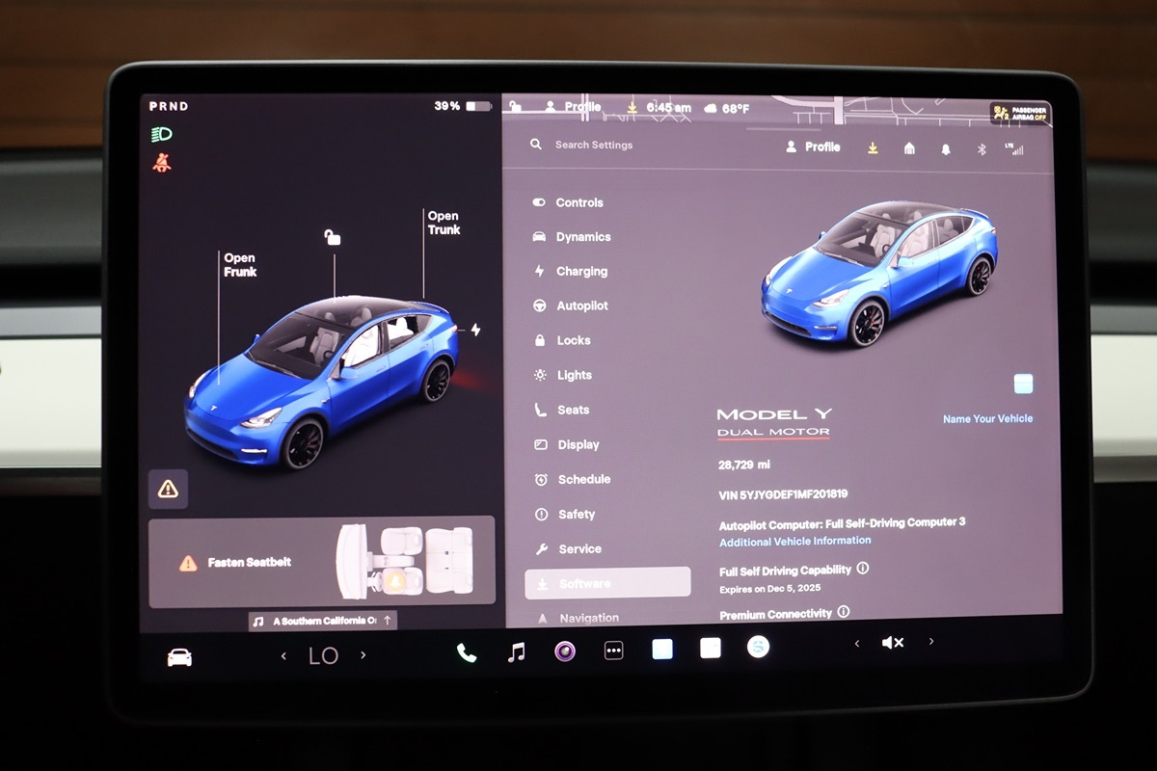
Task: Open the more apps ellipsis icon
Action: [x=614, y=651]
